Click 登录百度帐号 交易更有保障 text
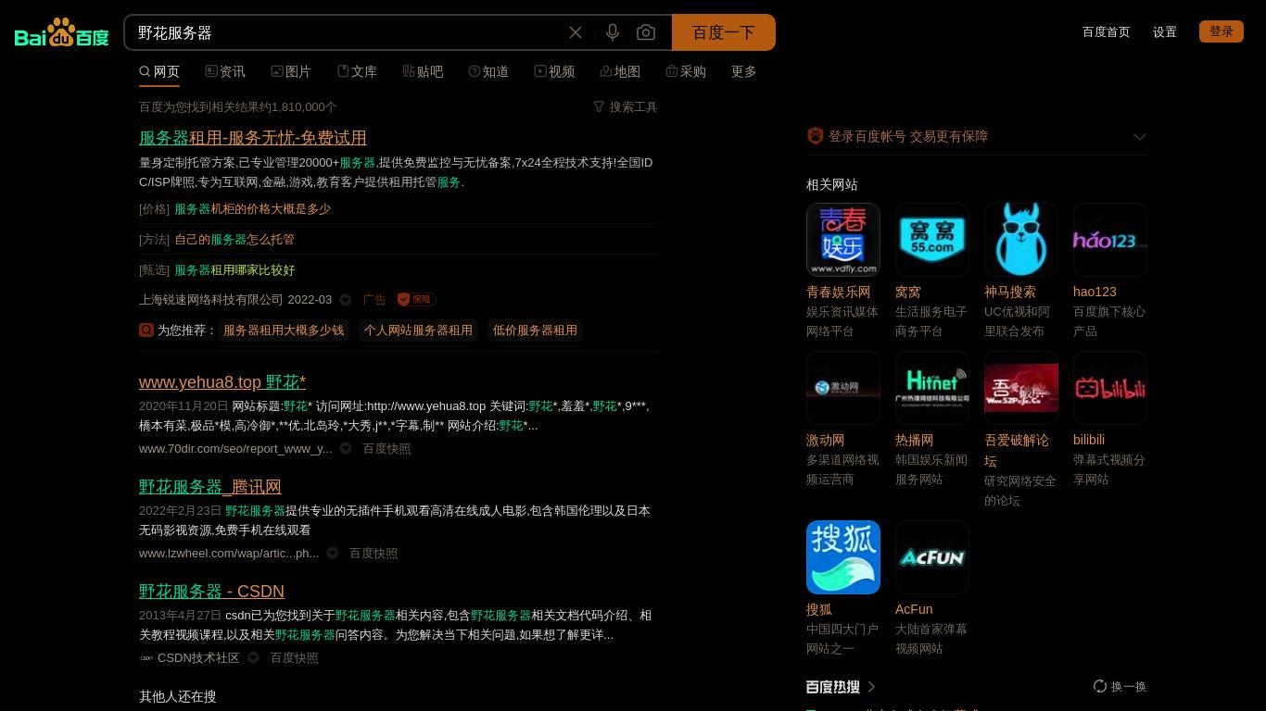 (x=908, y=136)
